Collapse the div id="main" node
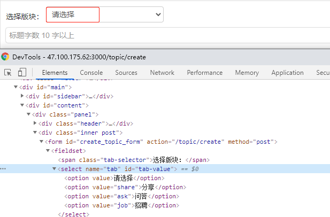 point(16,87)
